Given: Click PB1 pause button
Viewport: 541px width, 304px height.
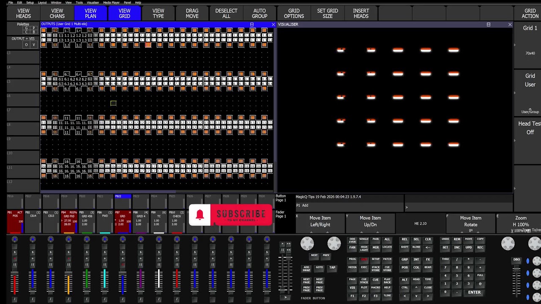Looking at the screenshot, I should coord(14,264).
